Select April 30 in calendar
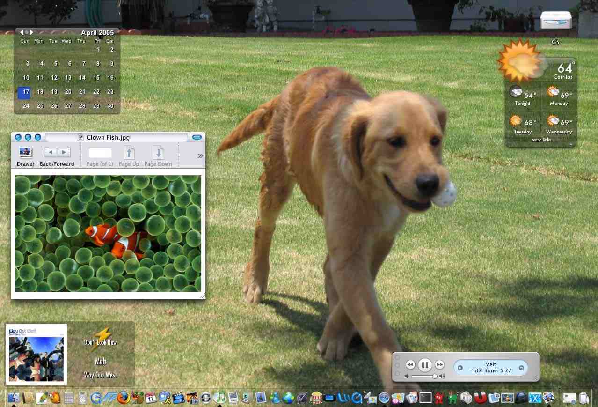The image size is (598, 407). click(x=110, y=106)
